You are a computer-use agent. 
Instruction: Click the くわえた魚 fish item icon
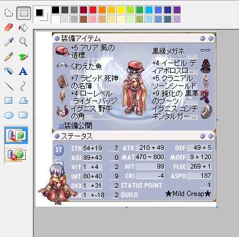coord(63,66)
